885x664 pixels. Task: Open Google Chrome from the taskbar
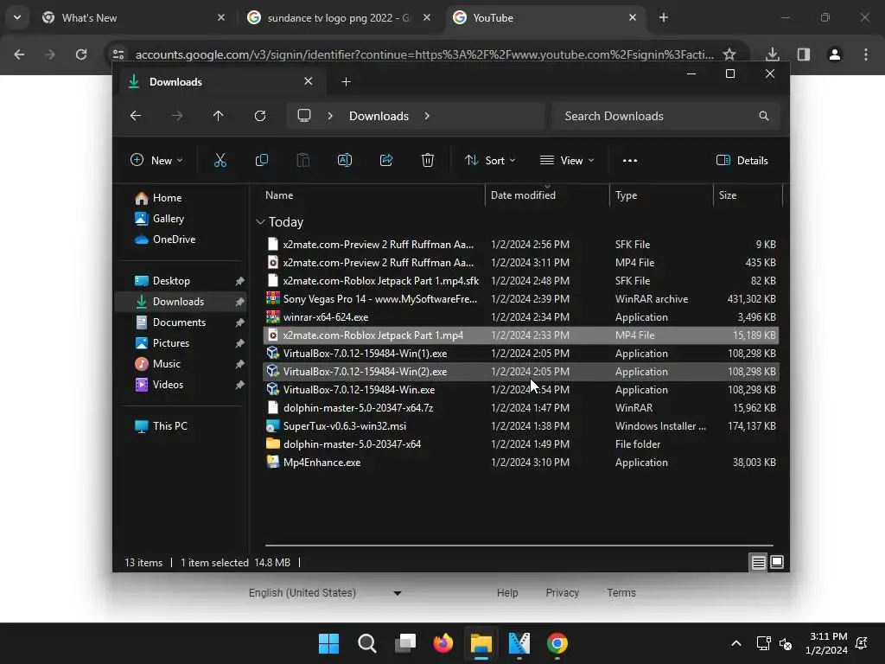click(x=557, y=643)
